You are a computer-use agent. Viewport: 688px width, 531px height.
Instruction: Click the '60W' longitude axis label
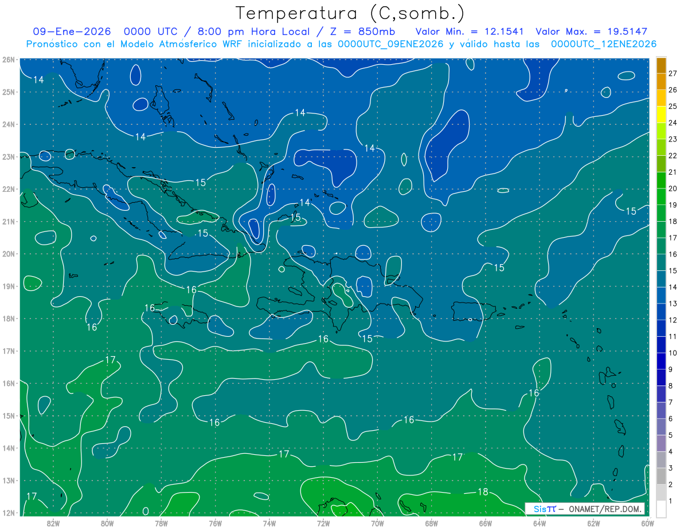(647, 523)
